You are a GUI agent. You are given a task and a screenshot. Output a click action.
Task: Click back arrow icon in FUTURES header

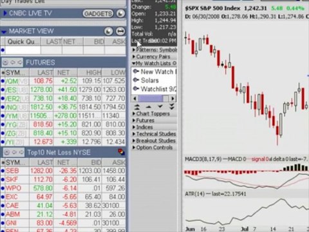(x=13, y=63)
